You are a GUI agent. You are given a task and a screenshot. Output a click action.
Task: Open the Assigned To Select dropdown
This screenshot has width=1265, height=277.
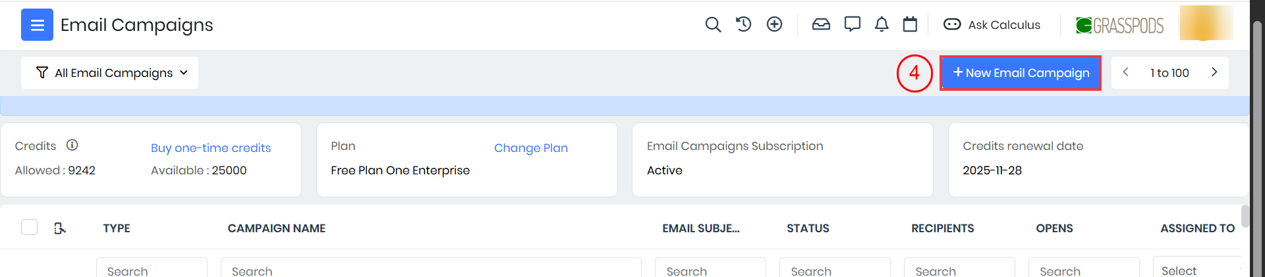[x=1196, y=270]
